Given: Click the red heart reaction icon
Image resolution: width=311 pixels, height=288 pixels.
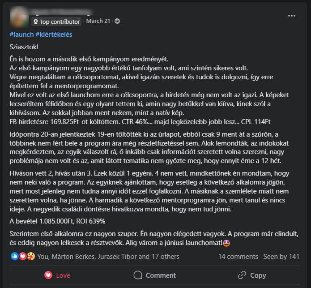Looking at the screenshot, I should [x=23, y=257].
